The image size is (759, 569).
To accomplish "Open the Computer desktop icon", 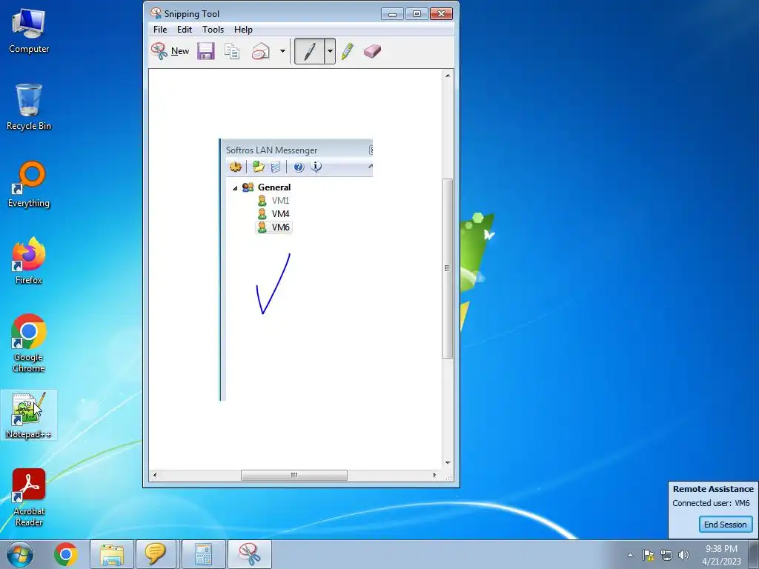I will (29, 30).
